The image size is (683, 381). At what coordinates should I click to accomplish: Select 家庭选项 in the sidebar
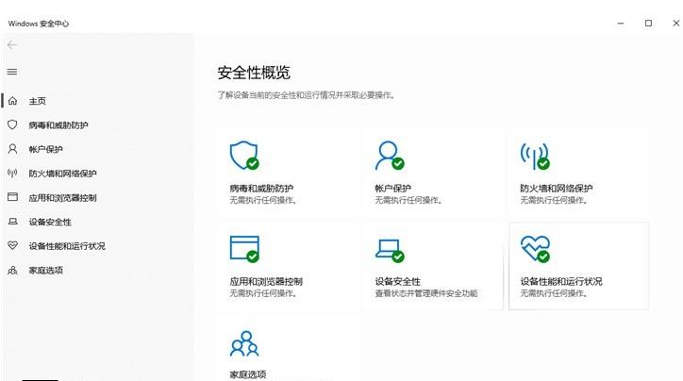click(x=45, y=271)
